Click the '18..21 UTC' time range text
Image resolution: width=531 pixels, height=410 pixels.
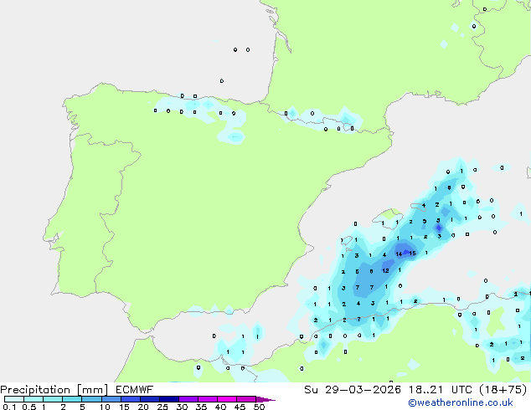click(441, 390)
